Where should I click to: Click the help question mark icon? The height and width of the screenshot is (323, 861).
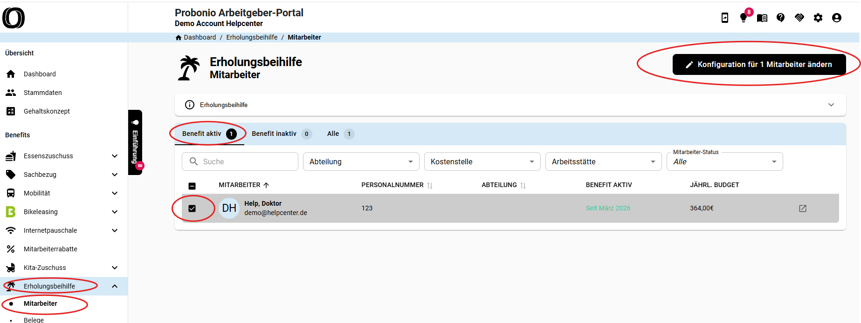tap(781, 18)
